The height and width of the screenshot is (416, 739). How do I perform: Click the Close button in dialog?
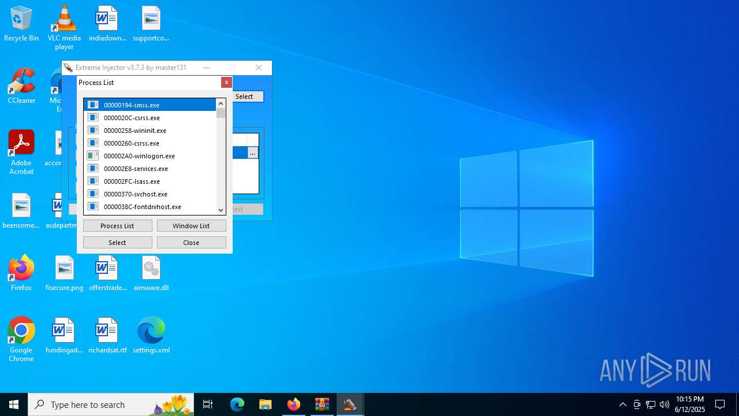tap(191, 243)
